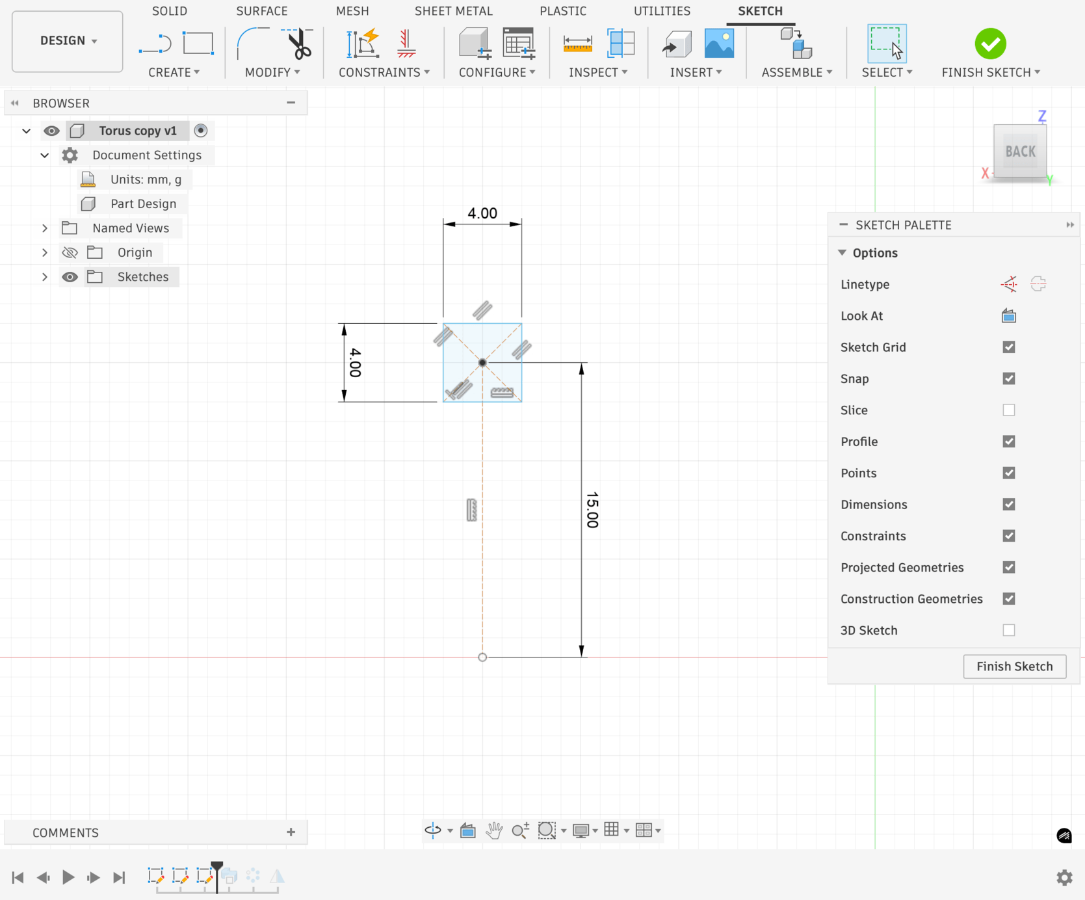
Task: Collapse the Torus copy v1 root node
Action: point(26,131)
